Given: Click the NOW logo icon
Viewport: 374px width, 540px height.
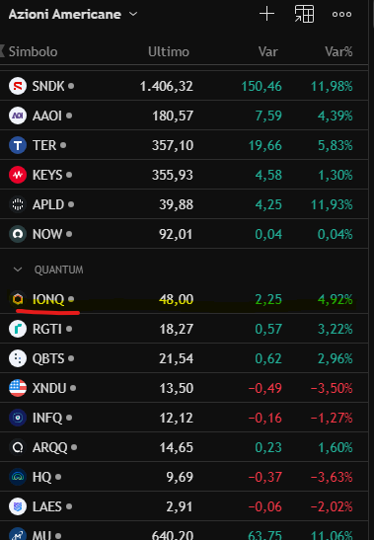Looking at the screenshot, I should pos(18,234).
